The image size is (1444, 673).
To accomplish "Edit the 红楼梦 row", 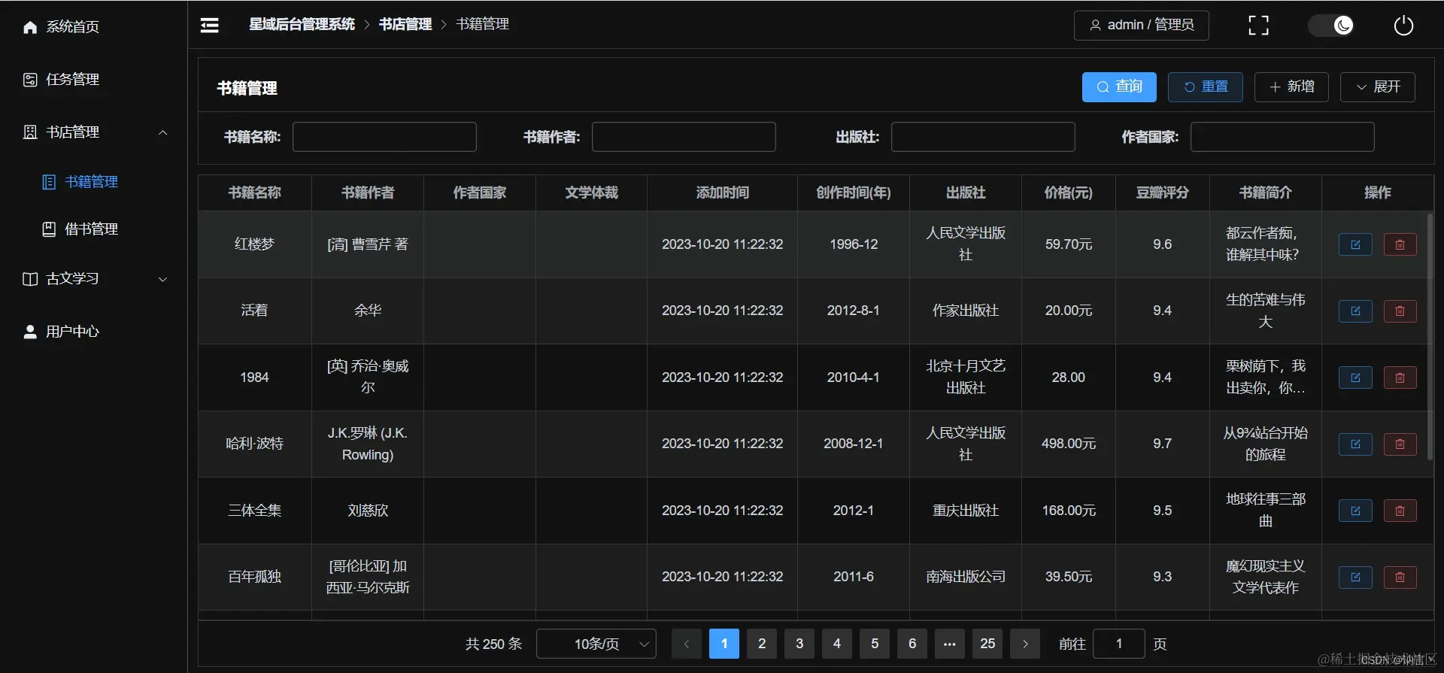I will [x=1355, y=244].
